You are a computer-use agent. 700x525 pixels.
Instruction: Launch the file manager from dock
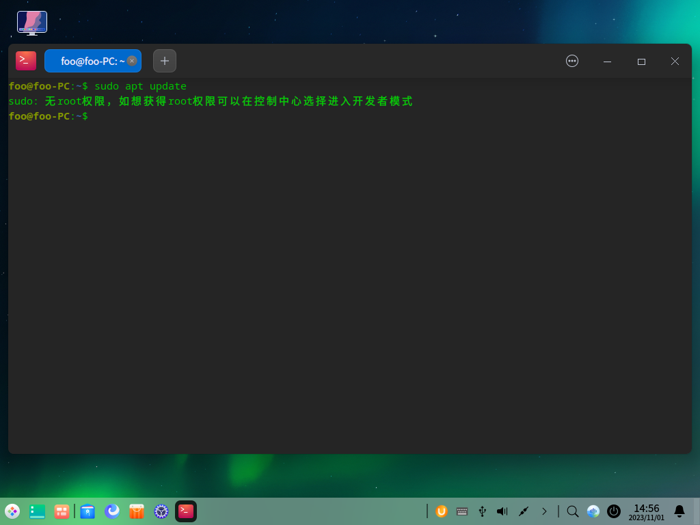87,511
